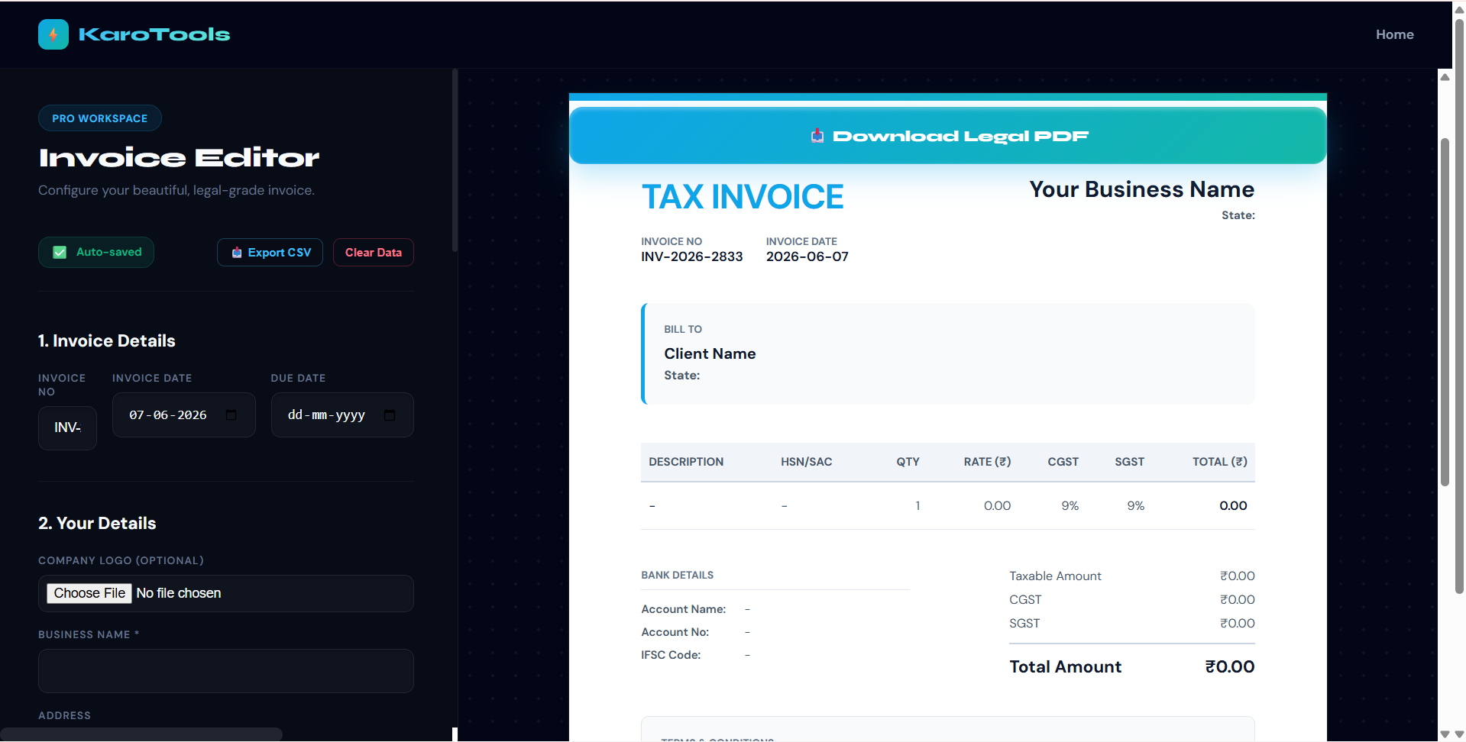Focus the Invoice Date field 07-06-2026
This screenshot has width=1466, height=742.
[x=183, y=415]
